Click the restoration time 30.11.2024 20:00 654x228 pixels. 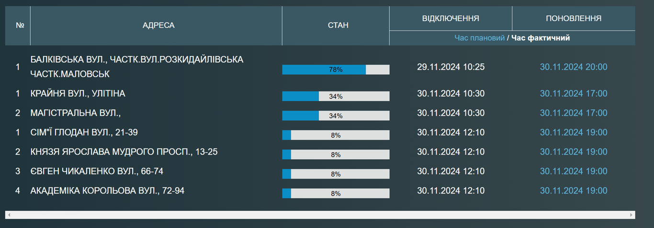pyautogui.click(x=574, y=67)
